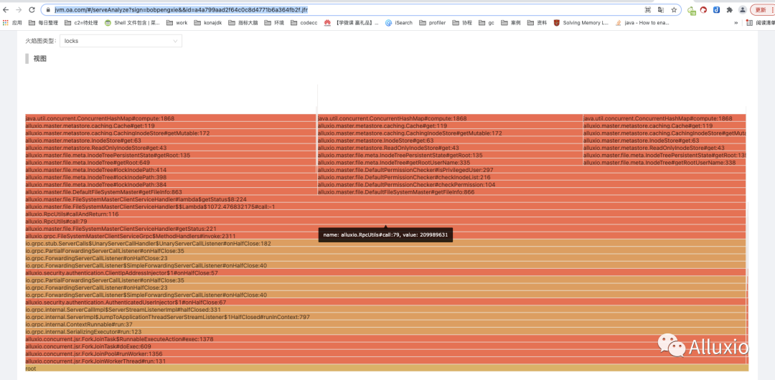Screen dimensions: 775x380
Task: Open user profile avatar
Action: coord(743,10)
